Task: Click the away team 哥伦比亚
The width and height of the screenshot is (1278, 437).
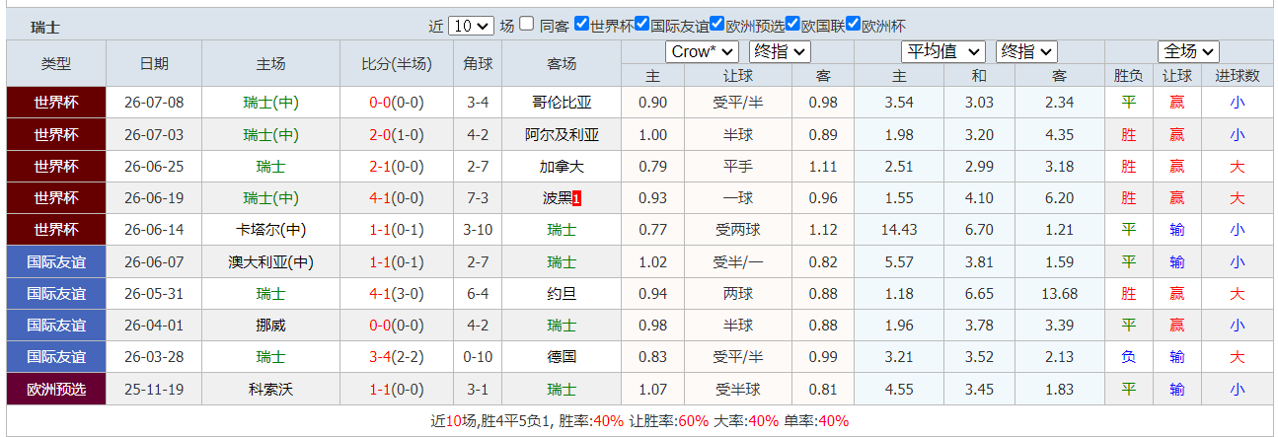Action: tap(562, 103)
